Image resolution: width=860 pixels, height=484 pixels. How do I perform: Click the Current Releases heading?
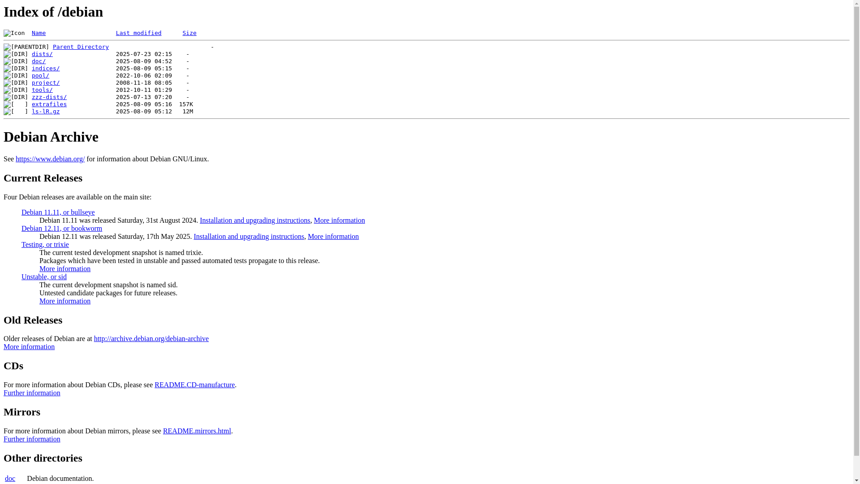click(43, 178)
